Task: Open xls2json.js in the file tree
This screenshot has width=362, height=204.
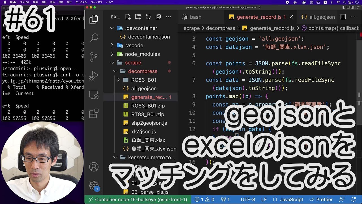Action: (x=144, y=131)
